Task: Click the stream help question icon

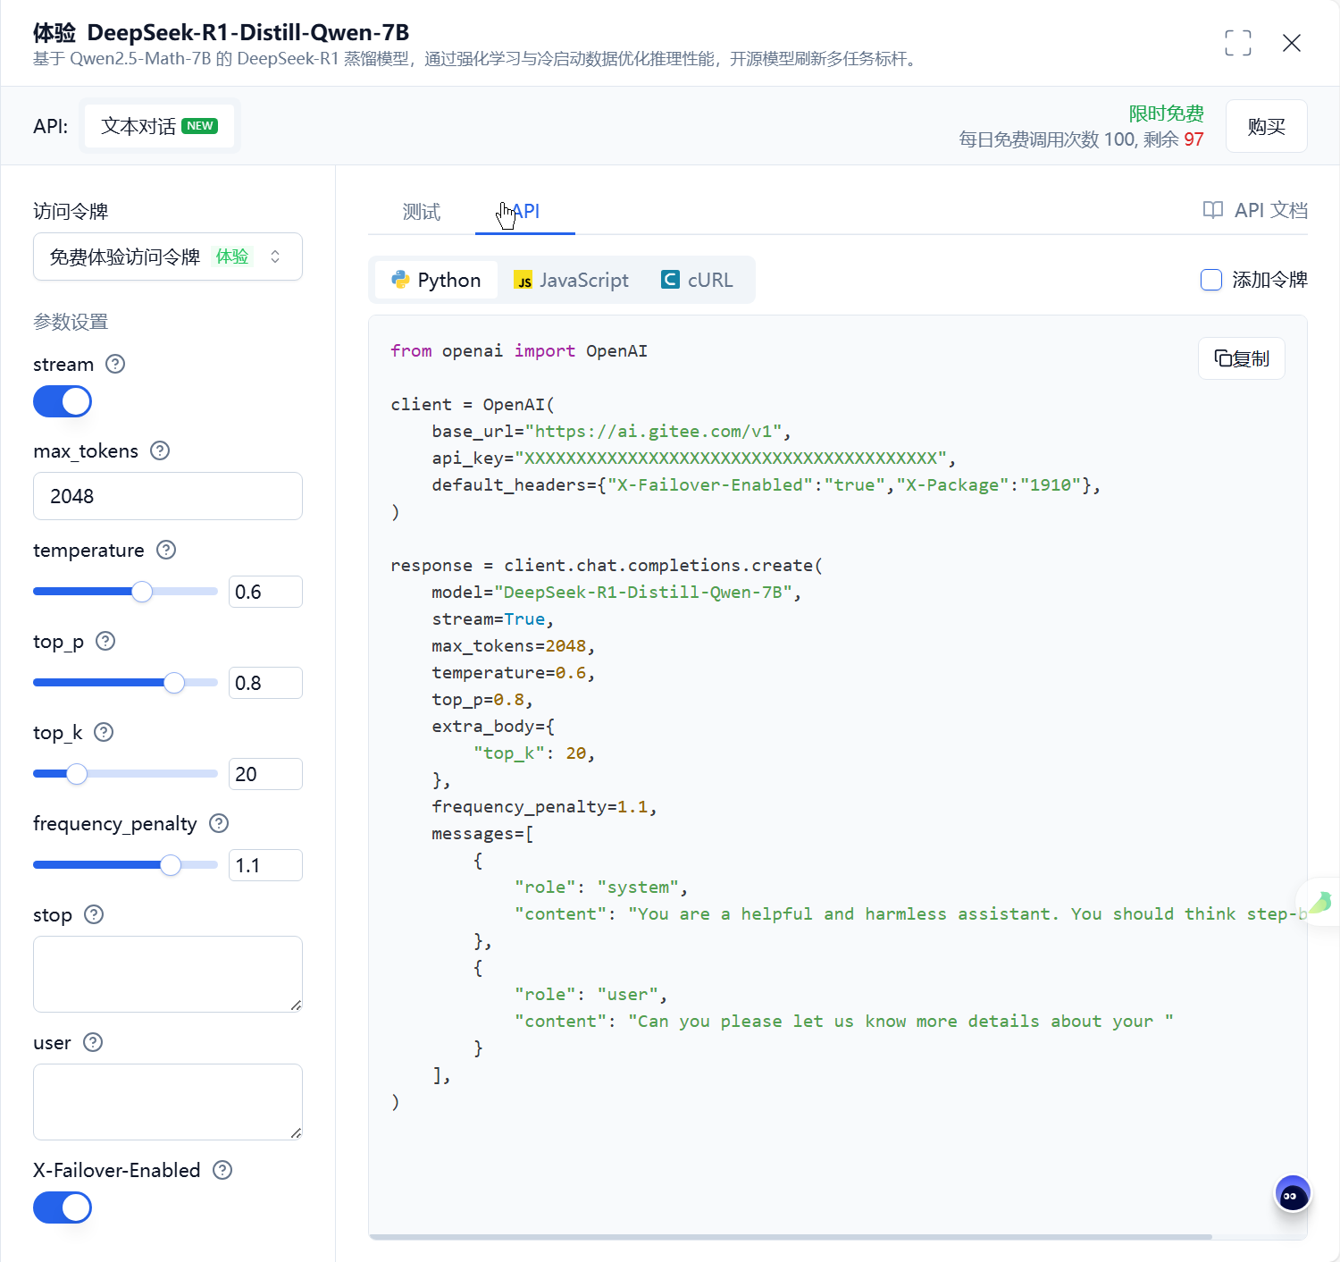Action: click(x=115, y=364)
